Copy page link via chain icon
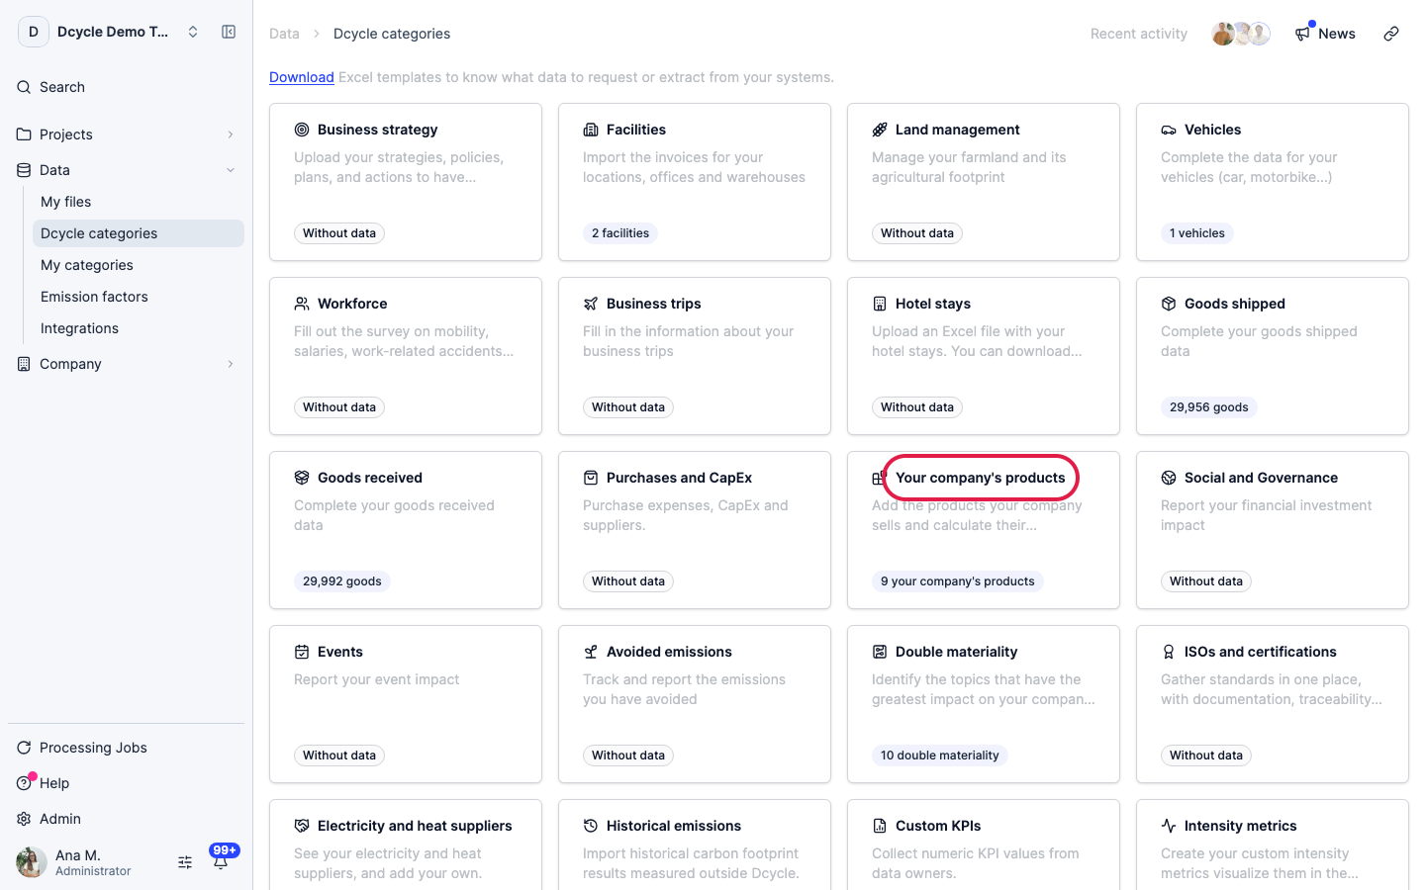 coord(1391,34)
